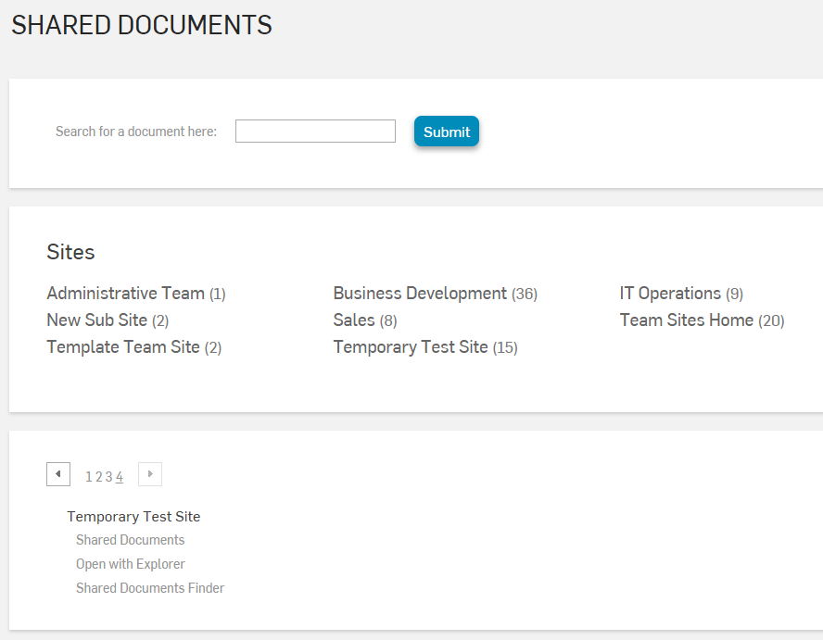Click the Shared Documents page heading
Image resolution: width=823 pixels, height=640 pixels.
coord(141,25)
